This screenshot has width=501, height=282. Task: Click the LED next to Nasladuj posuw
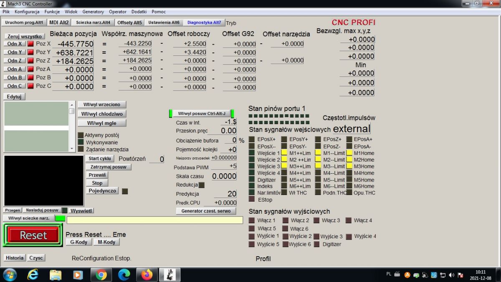(x=65, y=210)
